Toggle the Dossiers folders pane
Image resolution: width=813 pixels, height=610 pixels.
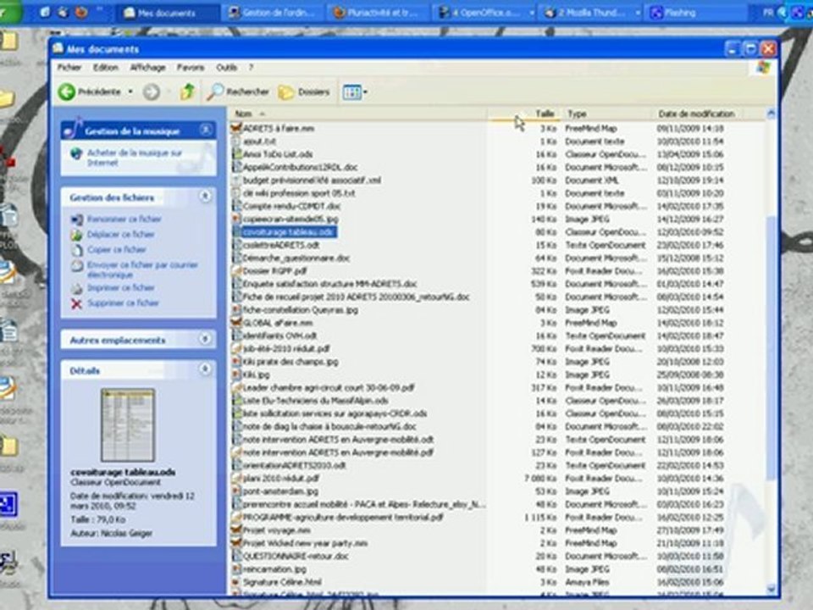click(x=304, y=91)
